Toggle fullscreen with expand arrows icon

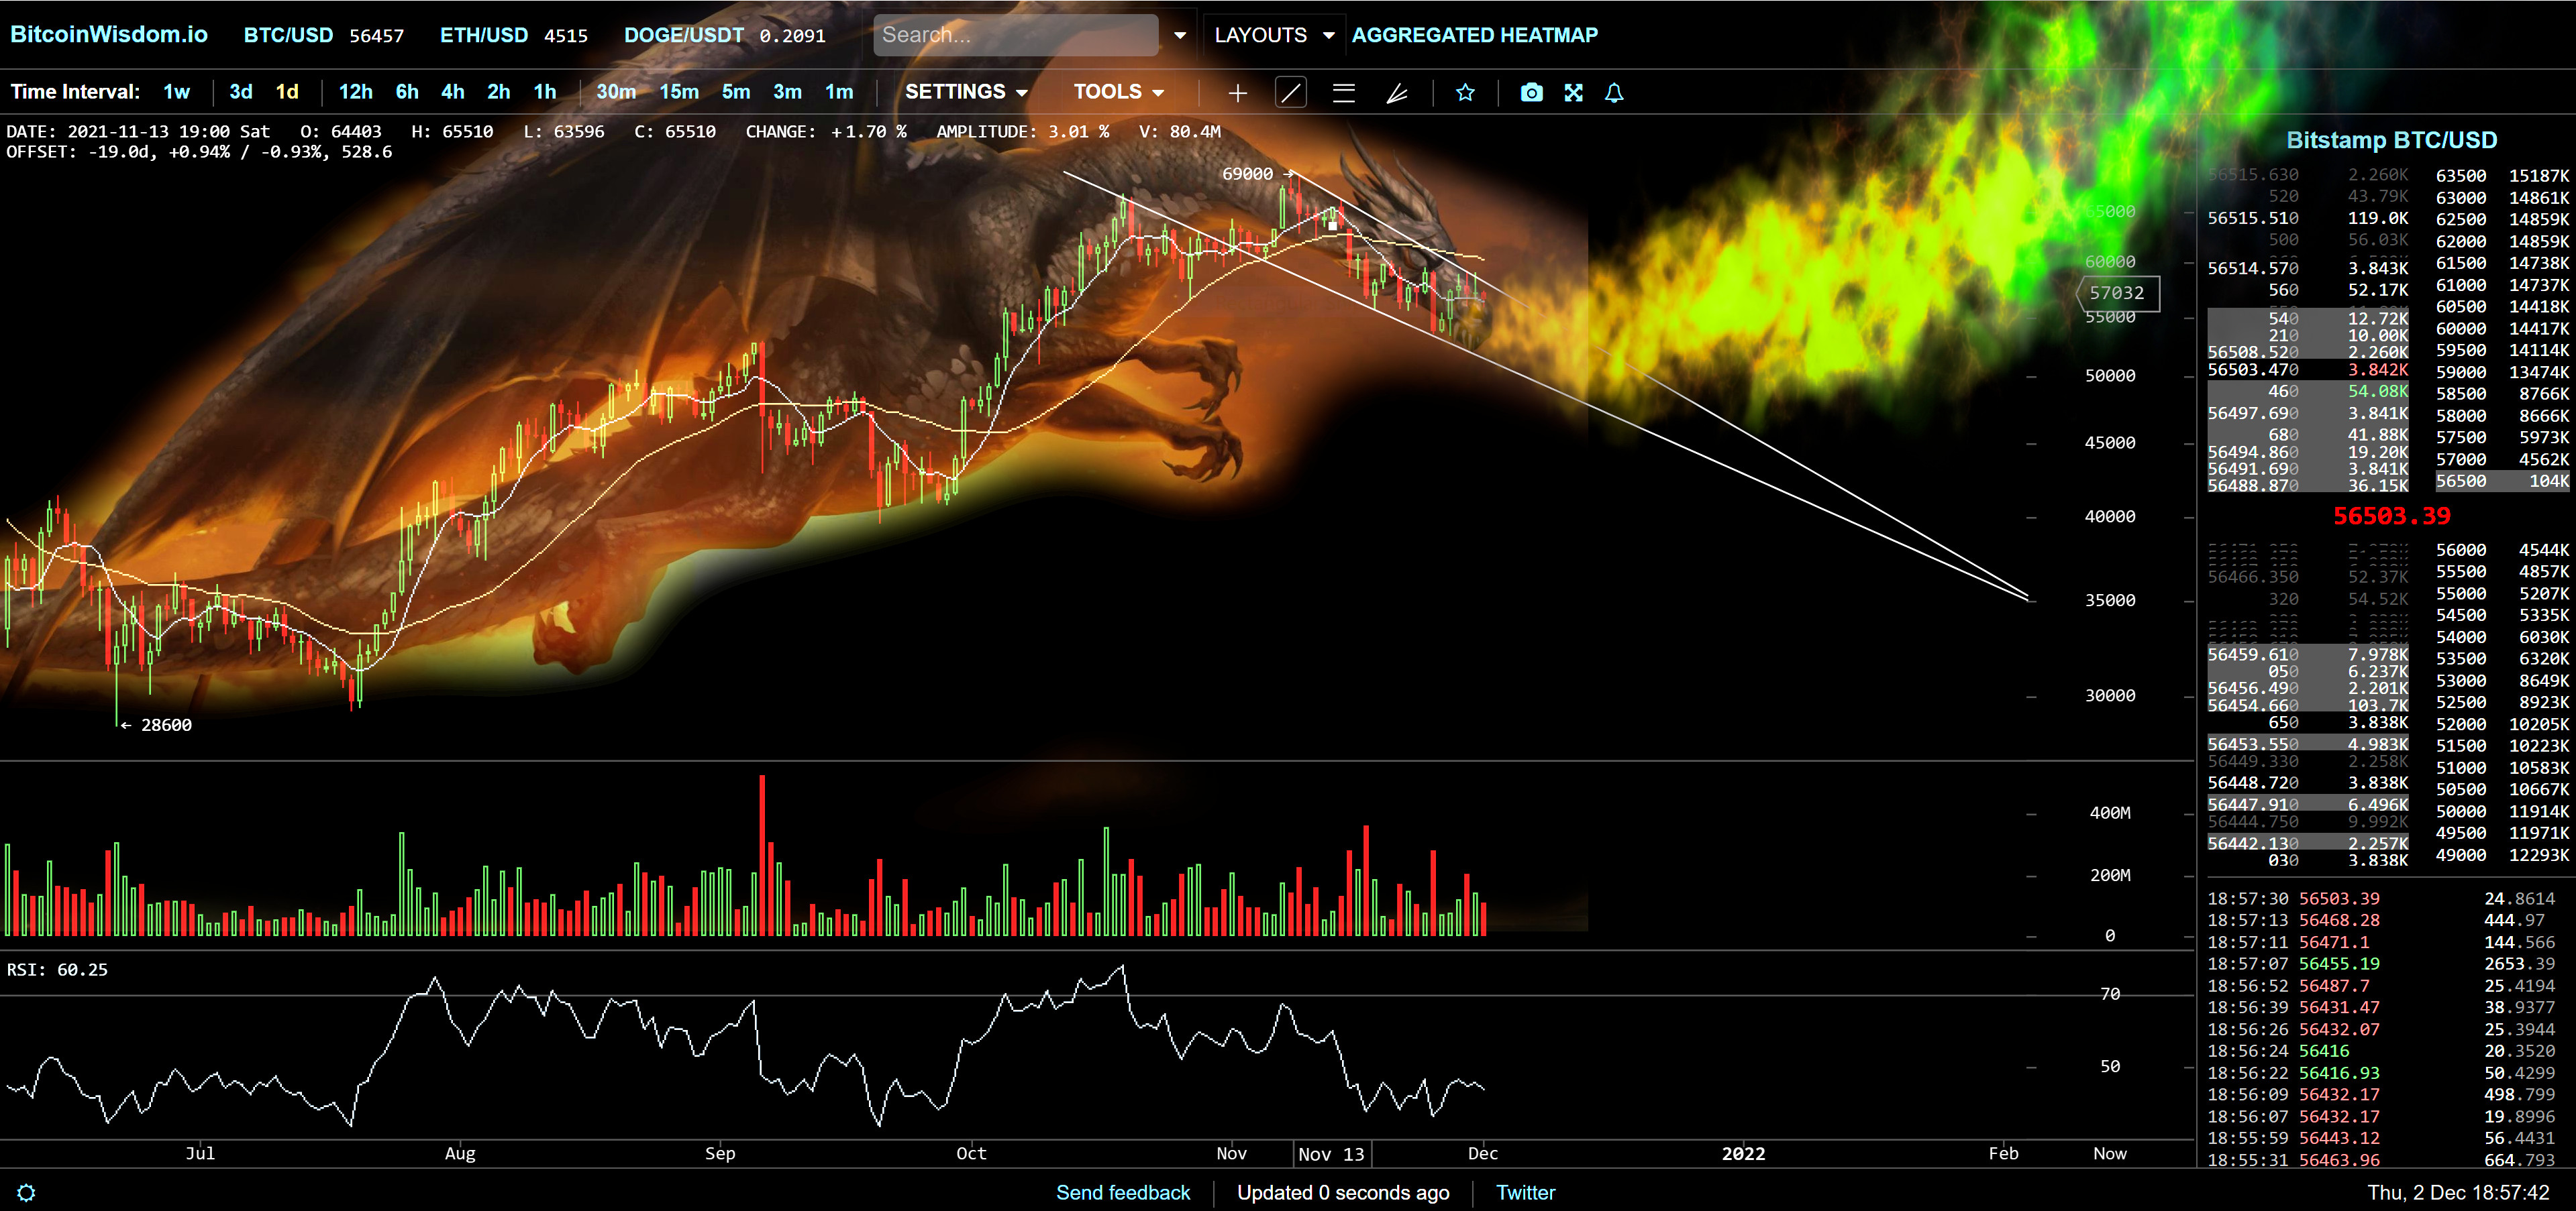pyautogui.click(x=1573, y=93)
